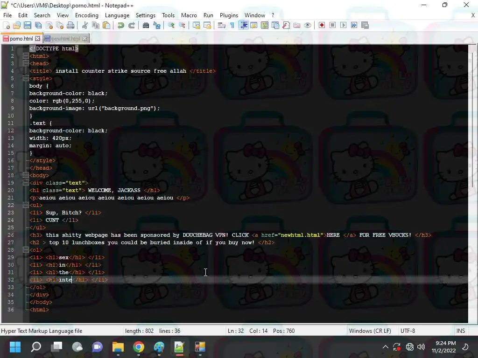Viewport: 478px width, 358px height.
Task: Open the Document List panel icon
Action: (275, 25)
